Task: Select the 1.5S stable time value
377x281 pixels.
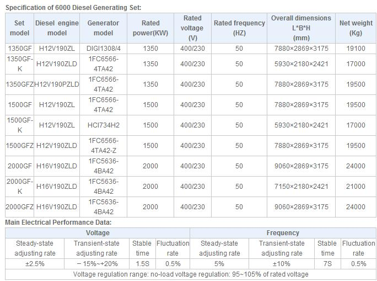Action: click(x=141, y=264)
